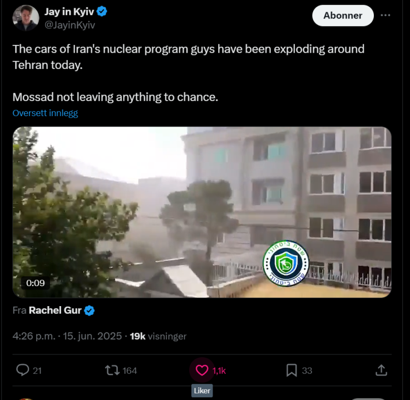The height and width of the screenshot is (400, 410).
Task: Click the verified badge next to Rachel Gur
Action: [x=90, y=311]
